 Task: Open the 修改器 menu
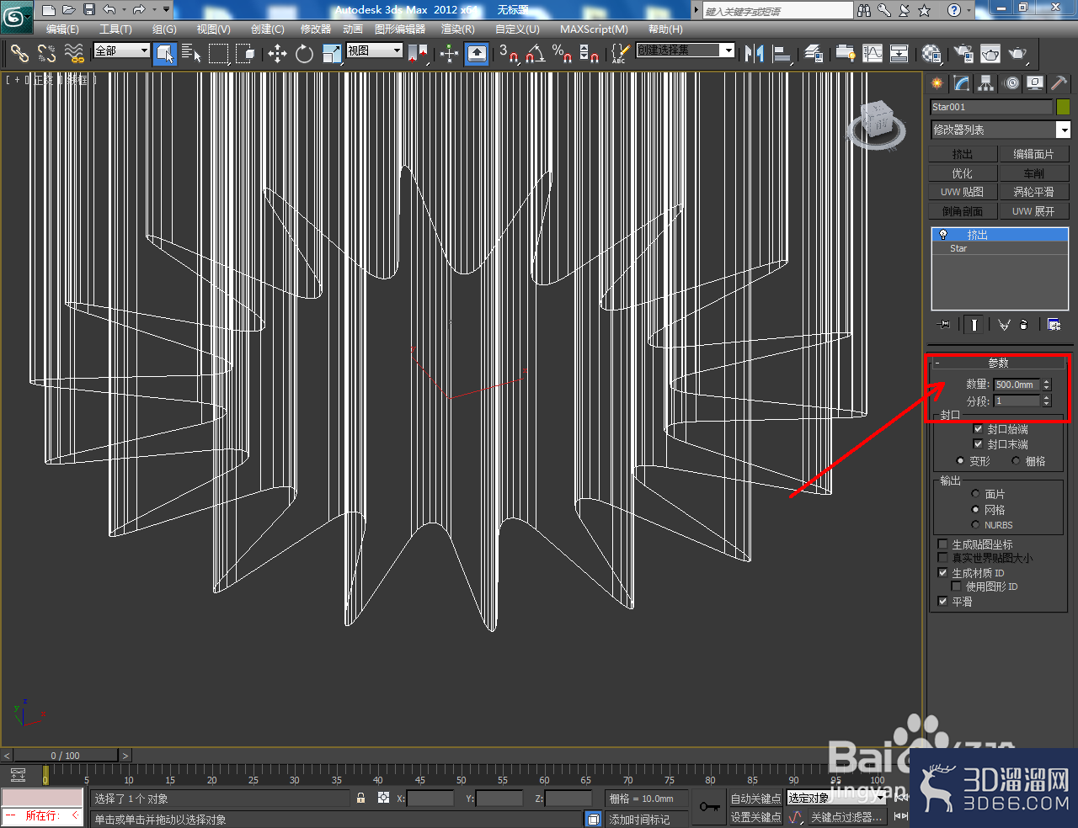(x=316, y=29)
